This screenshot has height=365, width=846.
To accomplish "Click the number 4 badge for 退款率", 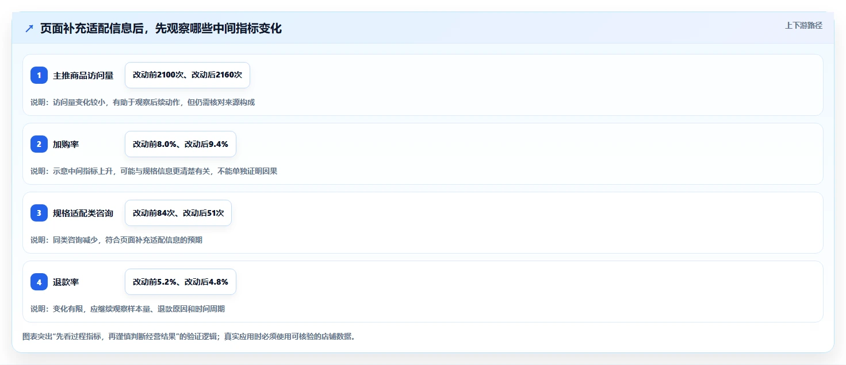I will (39, 282).
